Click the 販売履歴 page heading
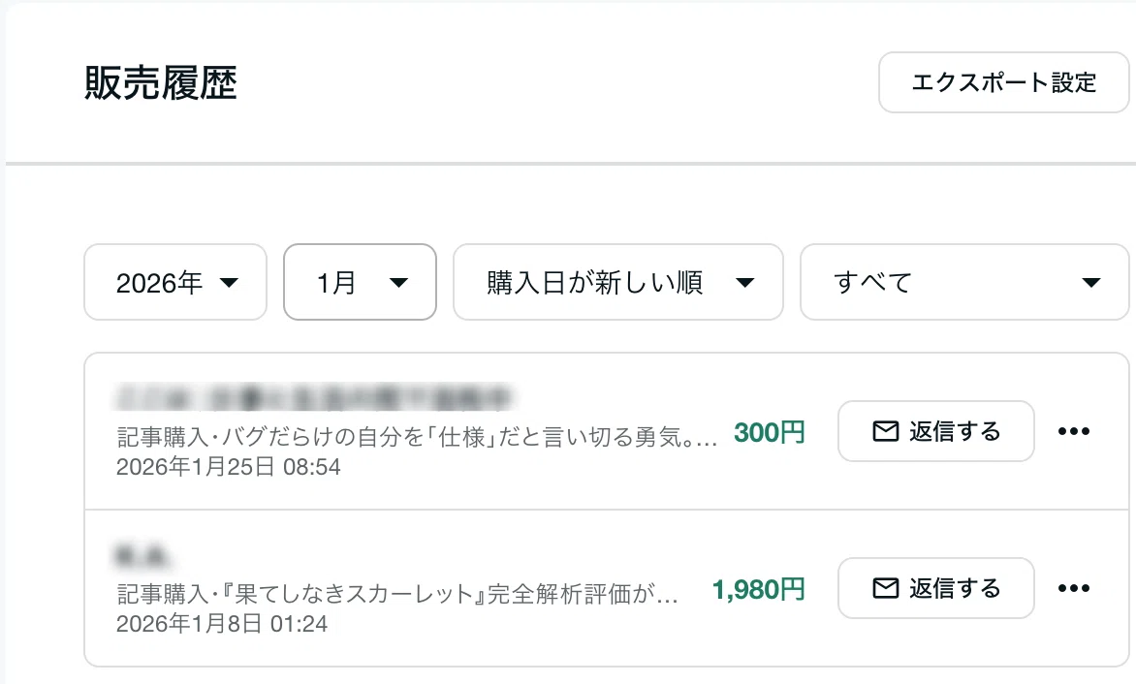This screenshot has height=684, width=1136. pyautogui.click(x=161, y=82)
